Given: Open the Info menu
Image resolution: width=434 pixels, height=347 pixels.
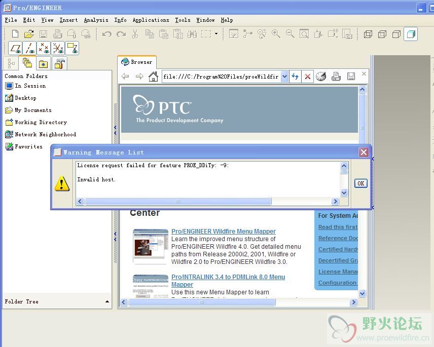Looking at the screenshot, I should point(120,20).
